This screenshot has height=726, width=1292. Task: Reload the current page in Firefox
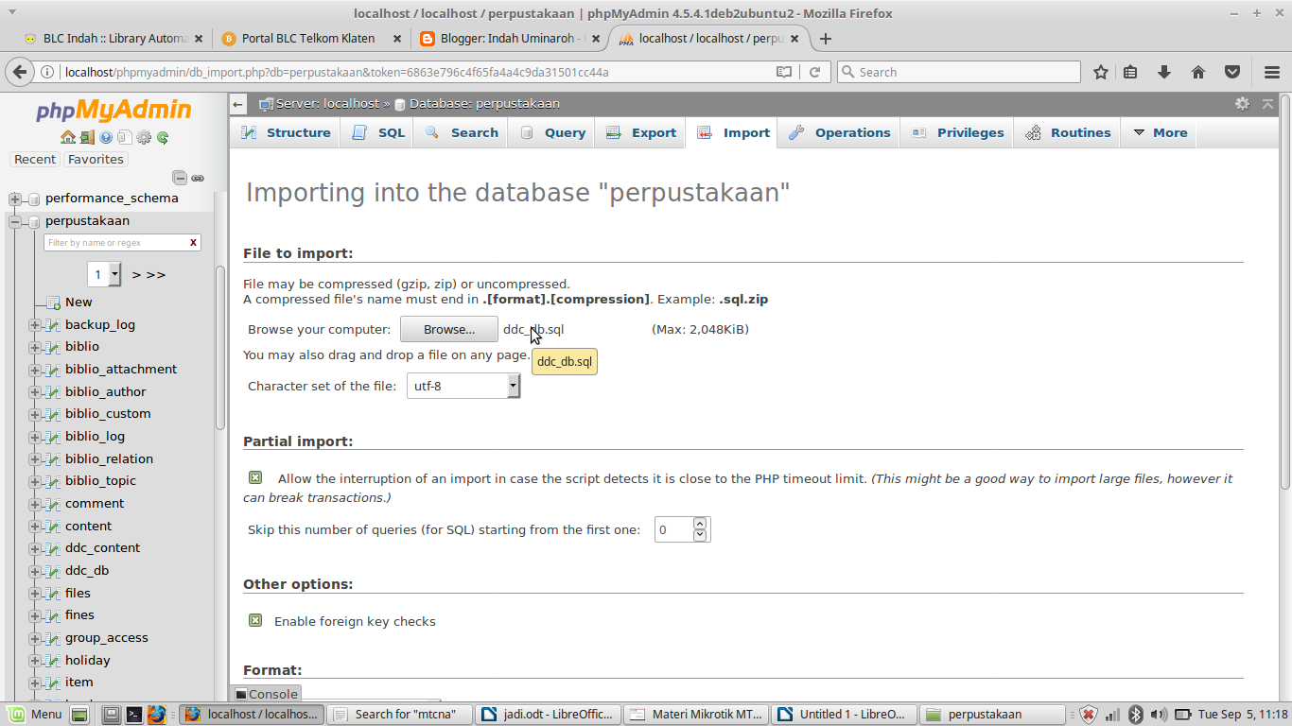tap(814, 72)
